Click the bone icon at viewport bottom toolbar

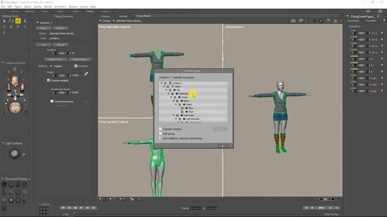click(x=132, y=199)
